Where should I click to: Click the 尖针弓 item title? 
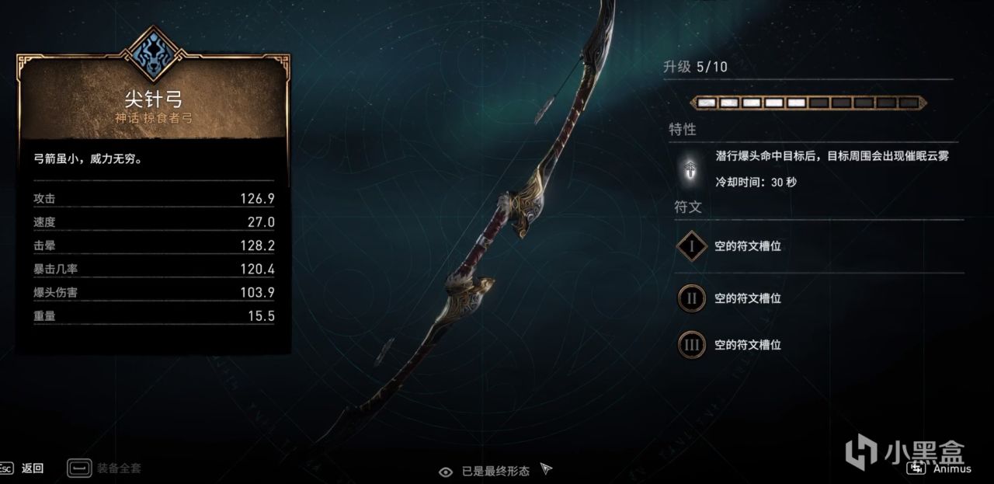coord(152,99)
